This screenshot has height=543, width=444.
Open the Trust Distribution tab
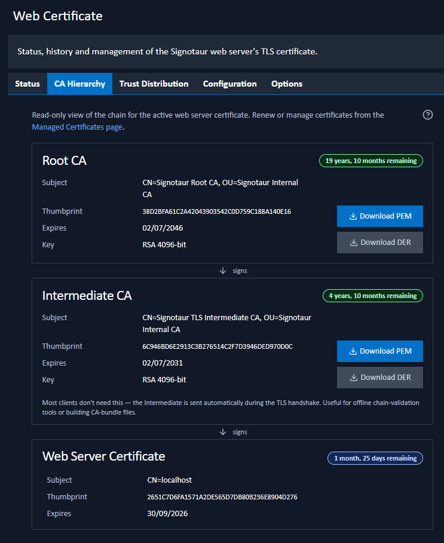pyautogui.click(x=154, y=84)
